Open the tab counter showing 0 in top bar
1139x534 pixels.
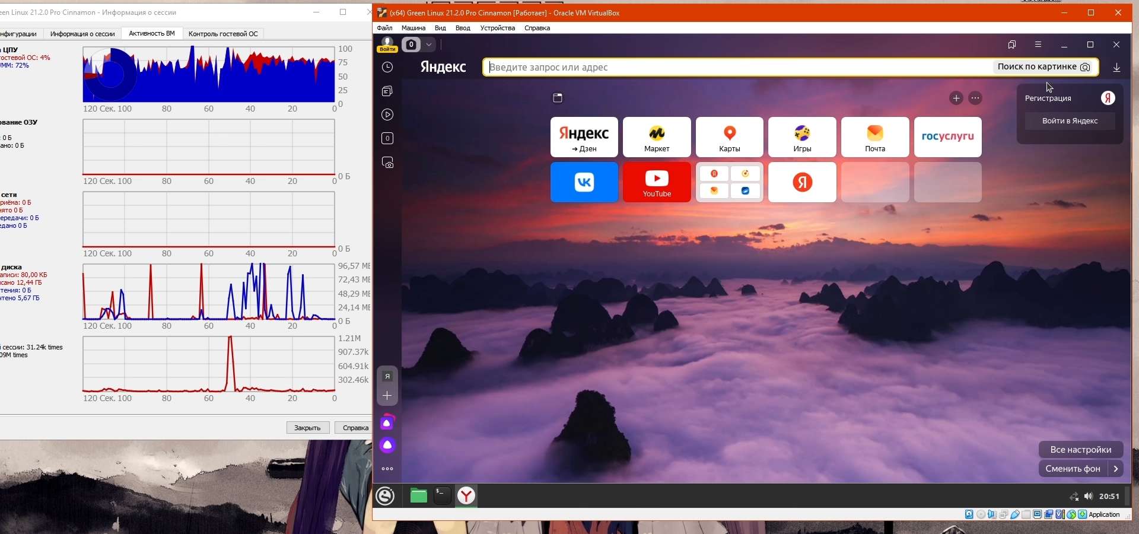(x=411, y=44)
